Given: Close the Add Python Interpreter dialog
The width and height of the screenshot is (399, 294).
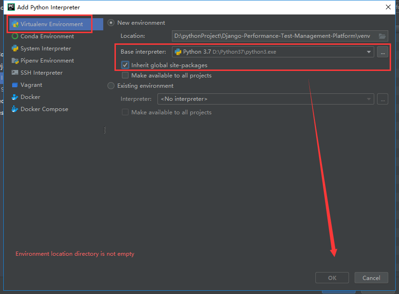Looking at the screenshot, I should [x=388, y=7].
